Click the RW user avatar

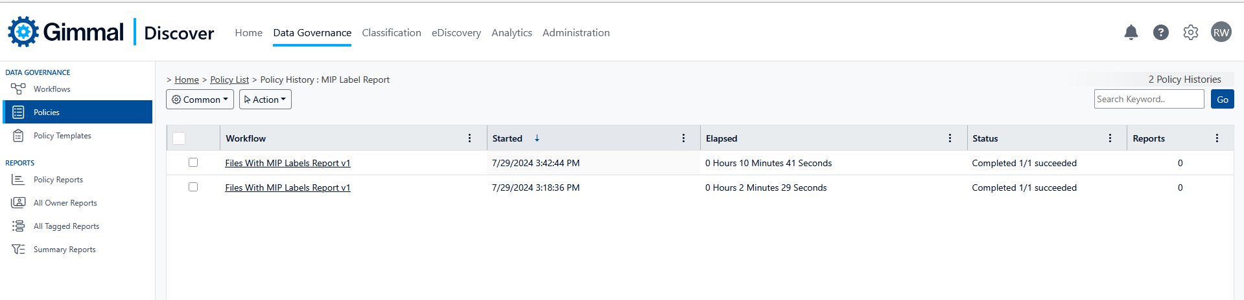[x=1221, y=32]
